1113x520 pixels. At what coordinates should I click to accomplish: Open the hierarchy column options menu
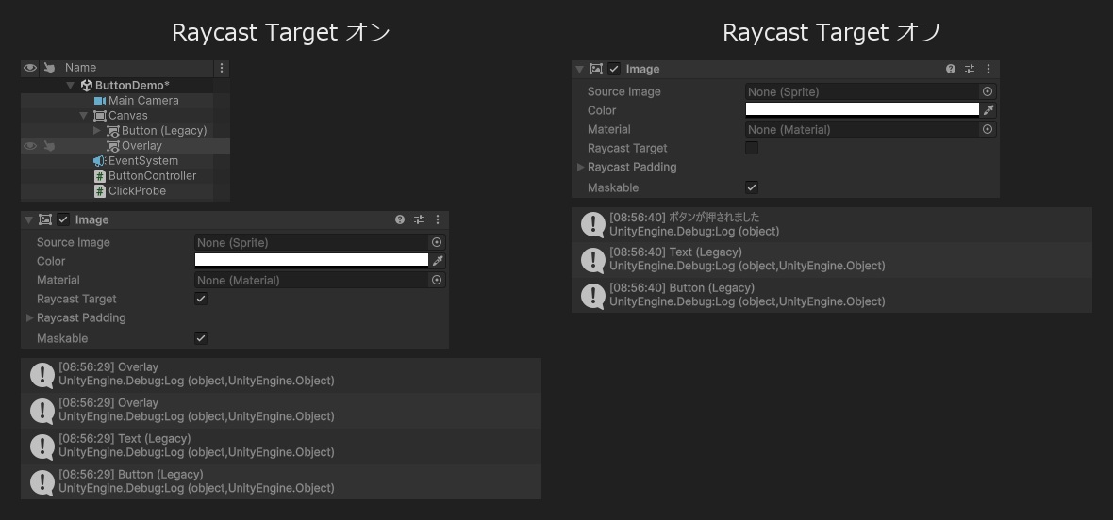(222, 68)
